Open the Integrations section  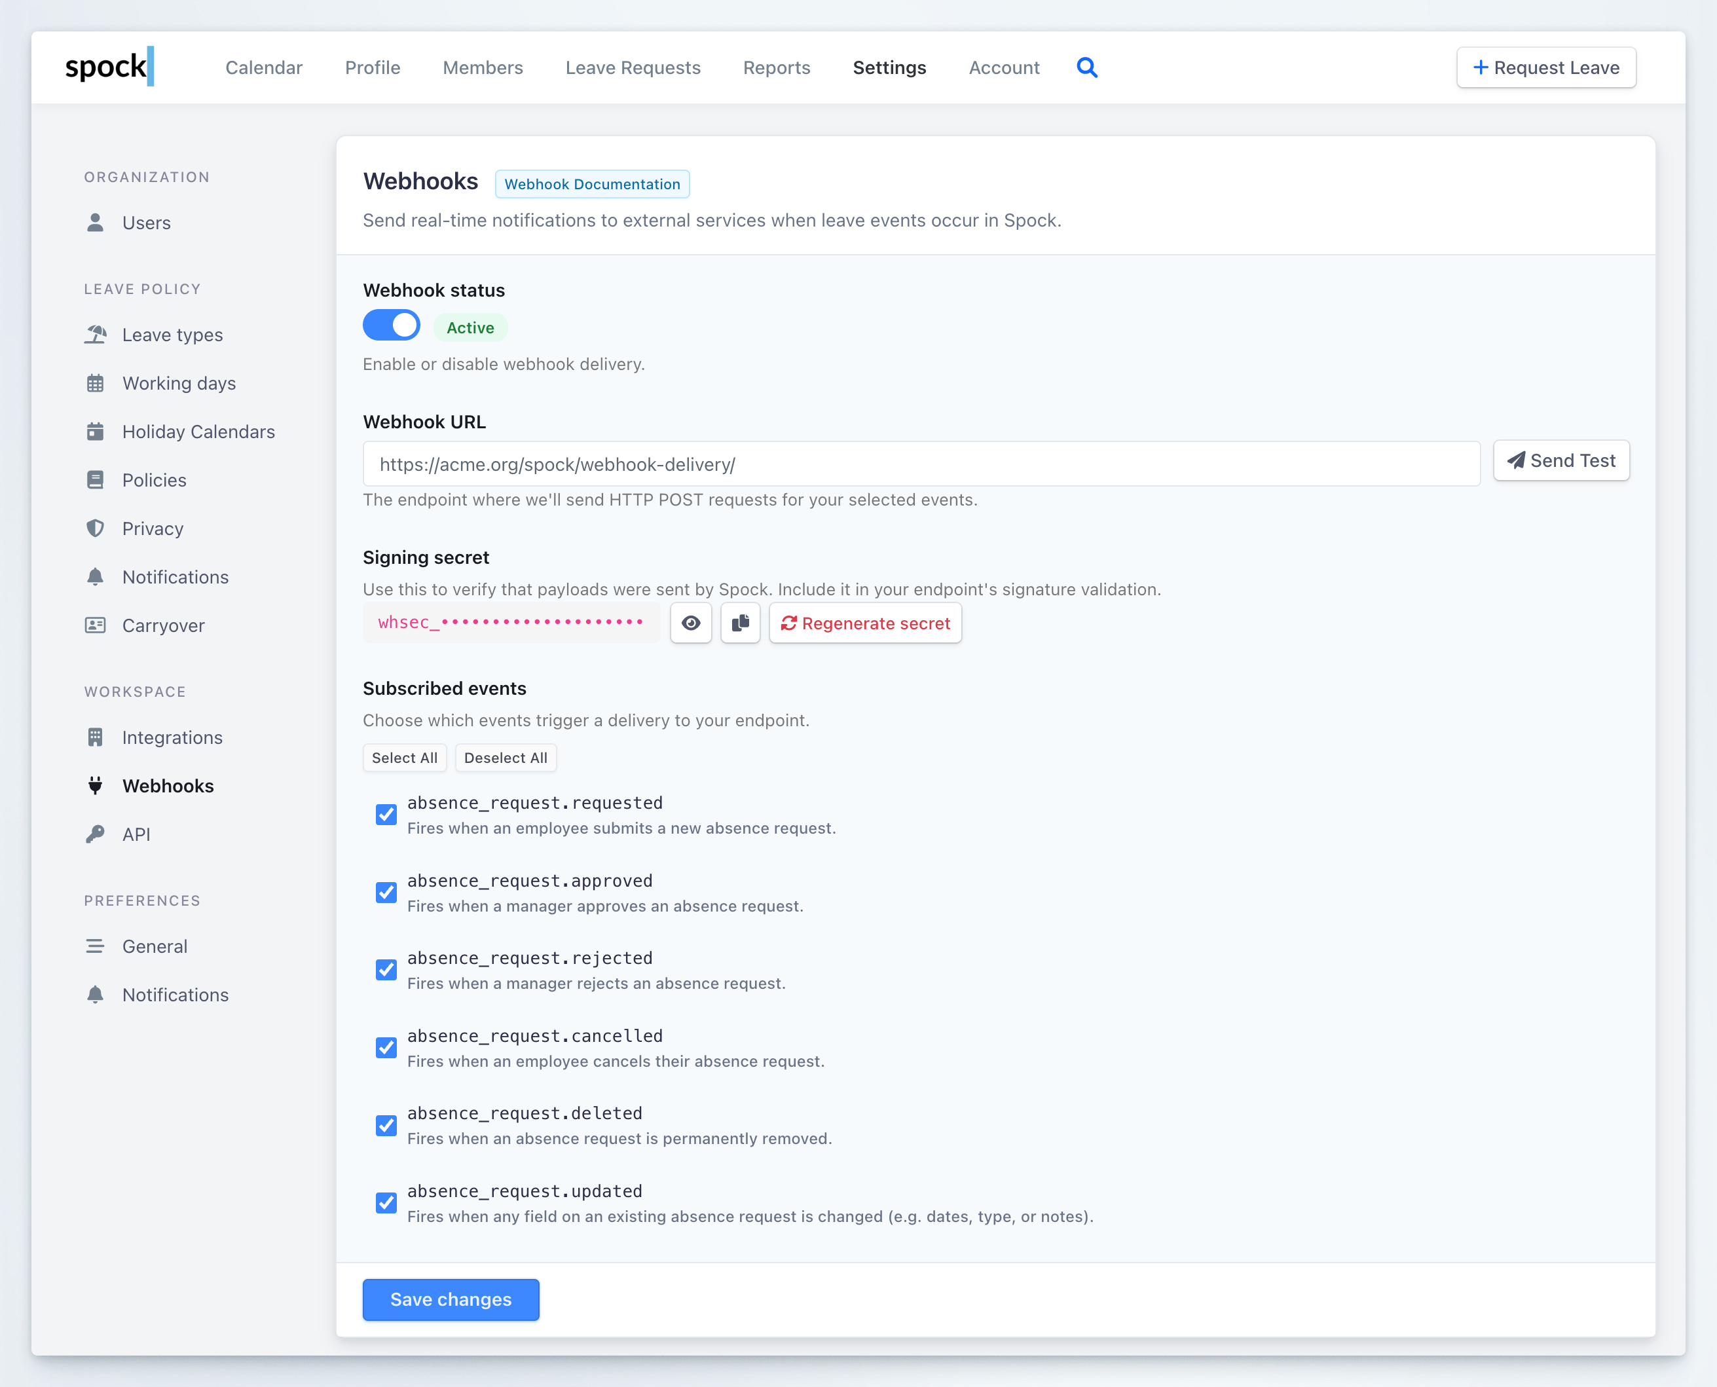click(x=173, y=737)
